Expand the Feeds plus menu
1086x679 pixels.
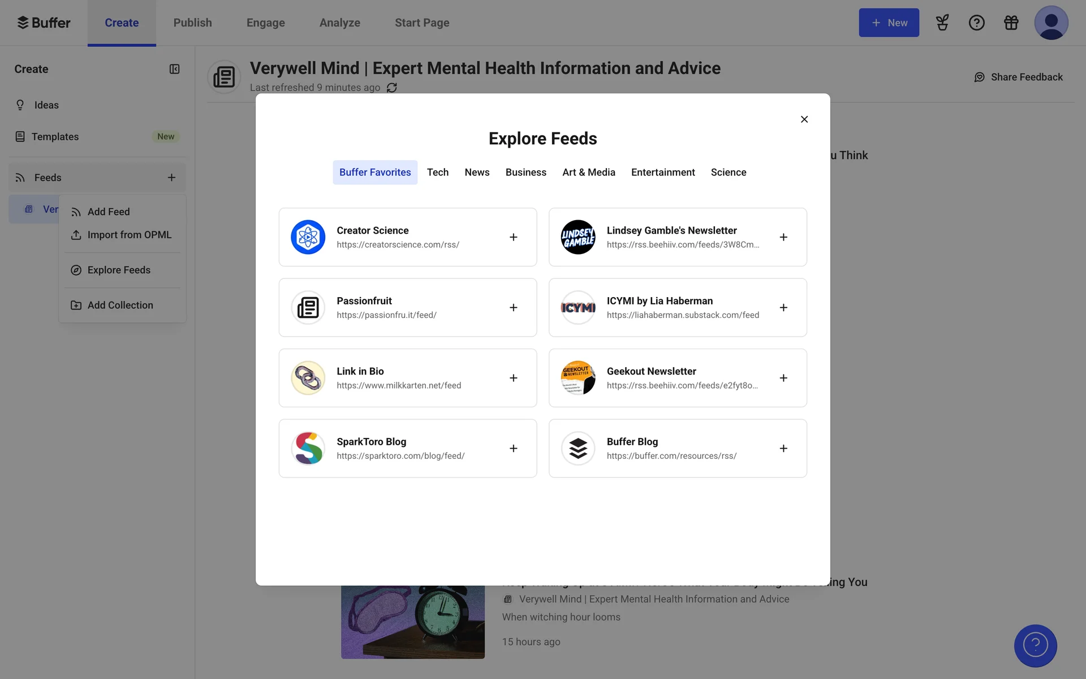(x=171, y=178)
